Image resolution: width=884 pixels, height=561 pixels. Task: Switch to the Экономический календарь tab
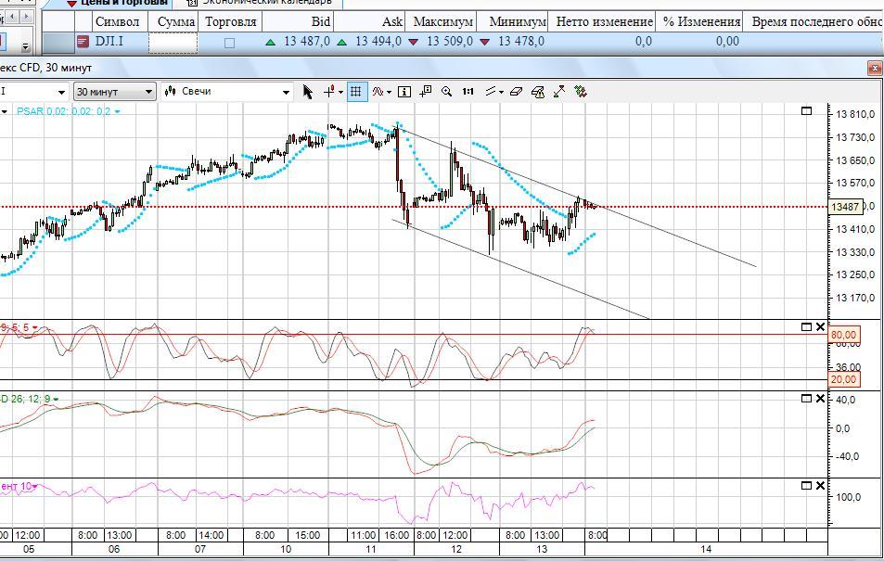point(260,4)
